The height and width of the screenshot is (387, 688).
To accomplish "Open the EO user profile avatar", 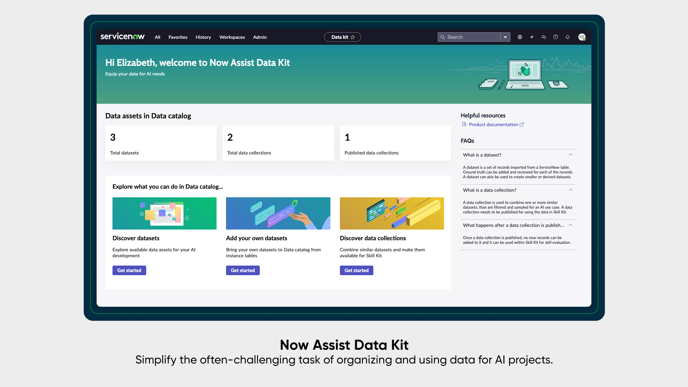I will tap(582, 37).
